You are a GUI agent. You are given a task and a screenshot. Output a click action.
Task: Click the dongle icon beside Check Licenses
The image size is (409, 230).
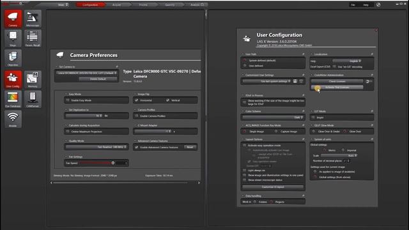click(369, 81)
